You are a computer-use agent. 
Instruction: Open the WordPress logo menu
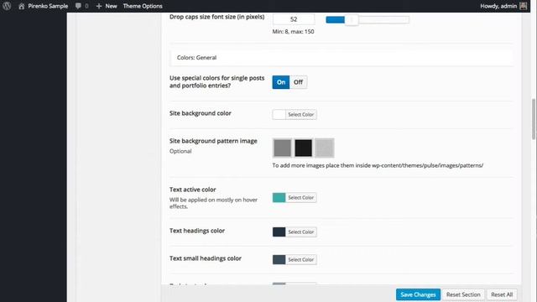click(x=7, y=6)
